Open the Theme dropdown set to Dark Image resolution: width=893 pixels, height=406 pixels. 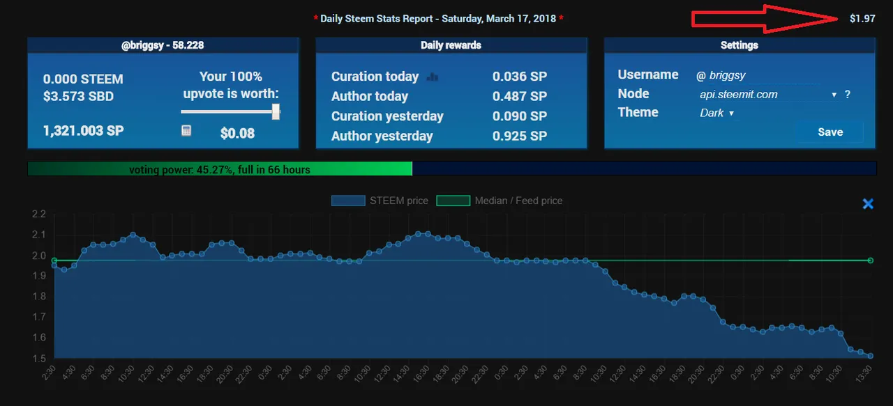click(x=717, y=113)
